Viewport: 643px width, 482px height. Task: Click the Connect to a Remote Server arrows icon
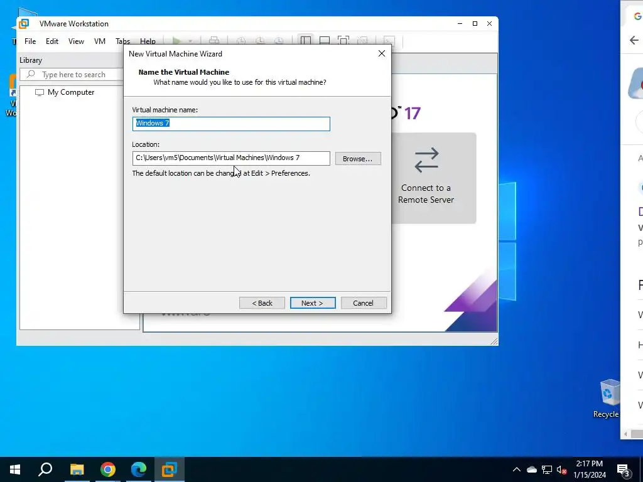point(426,160)
